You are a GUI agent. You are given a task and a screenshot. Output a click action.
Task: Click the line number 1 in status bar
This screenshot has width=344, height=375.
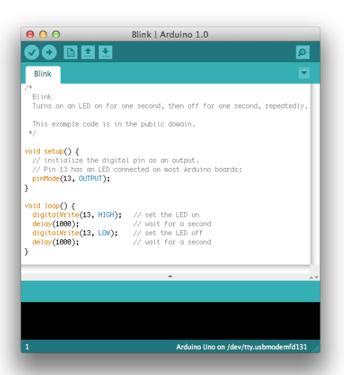27,347
